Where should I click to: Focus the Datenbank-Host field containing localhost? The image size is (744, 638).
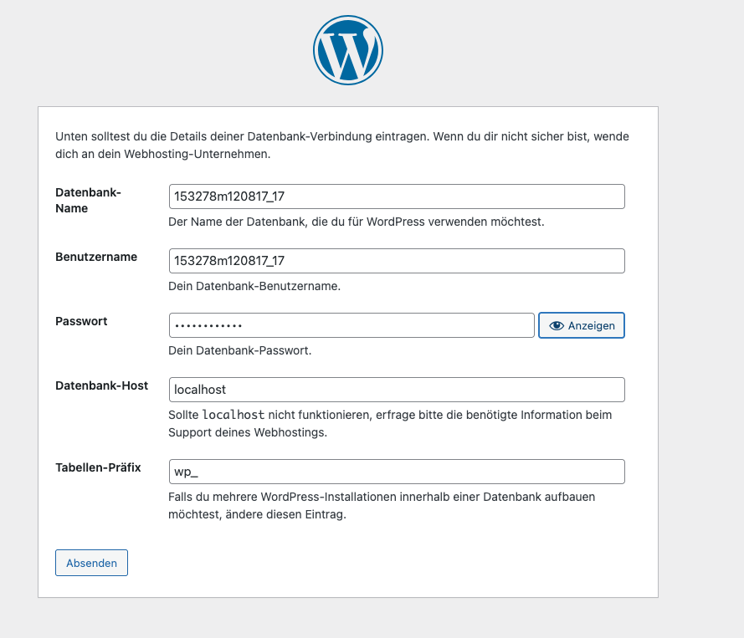(x=397, y=390)
